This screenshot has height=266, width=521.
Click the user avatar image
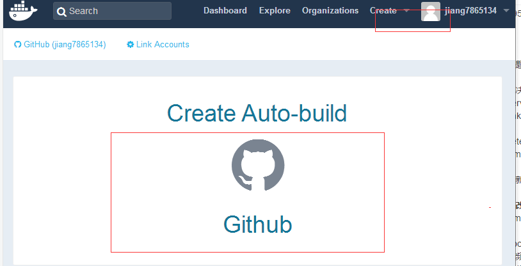pyautogui.click(x=431, y=12)
